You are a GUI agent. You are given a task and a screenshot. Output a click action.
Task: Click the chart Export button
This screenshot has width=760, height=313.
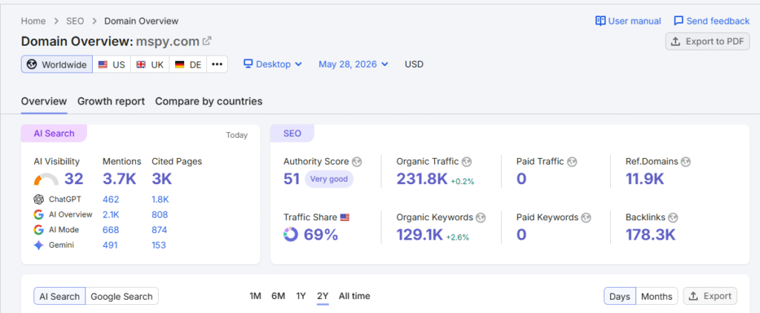710,296
